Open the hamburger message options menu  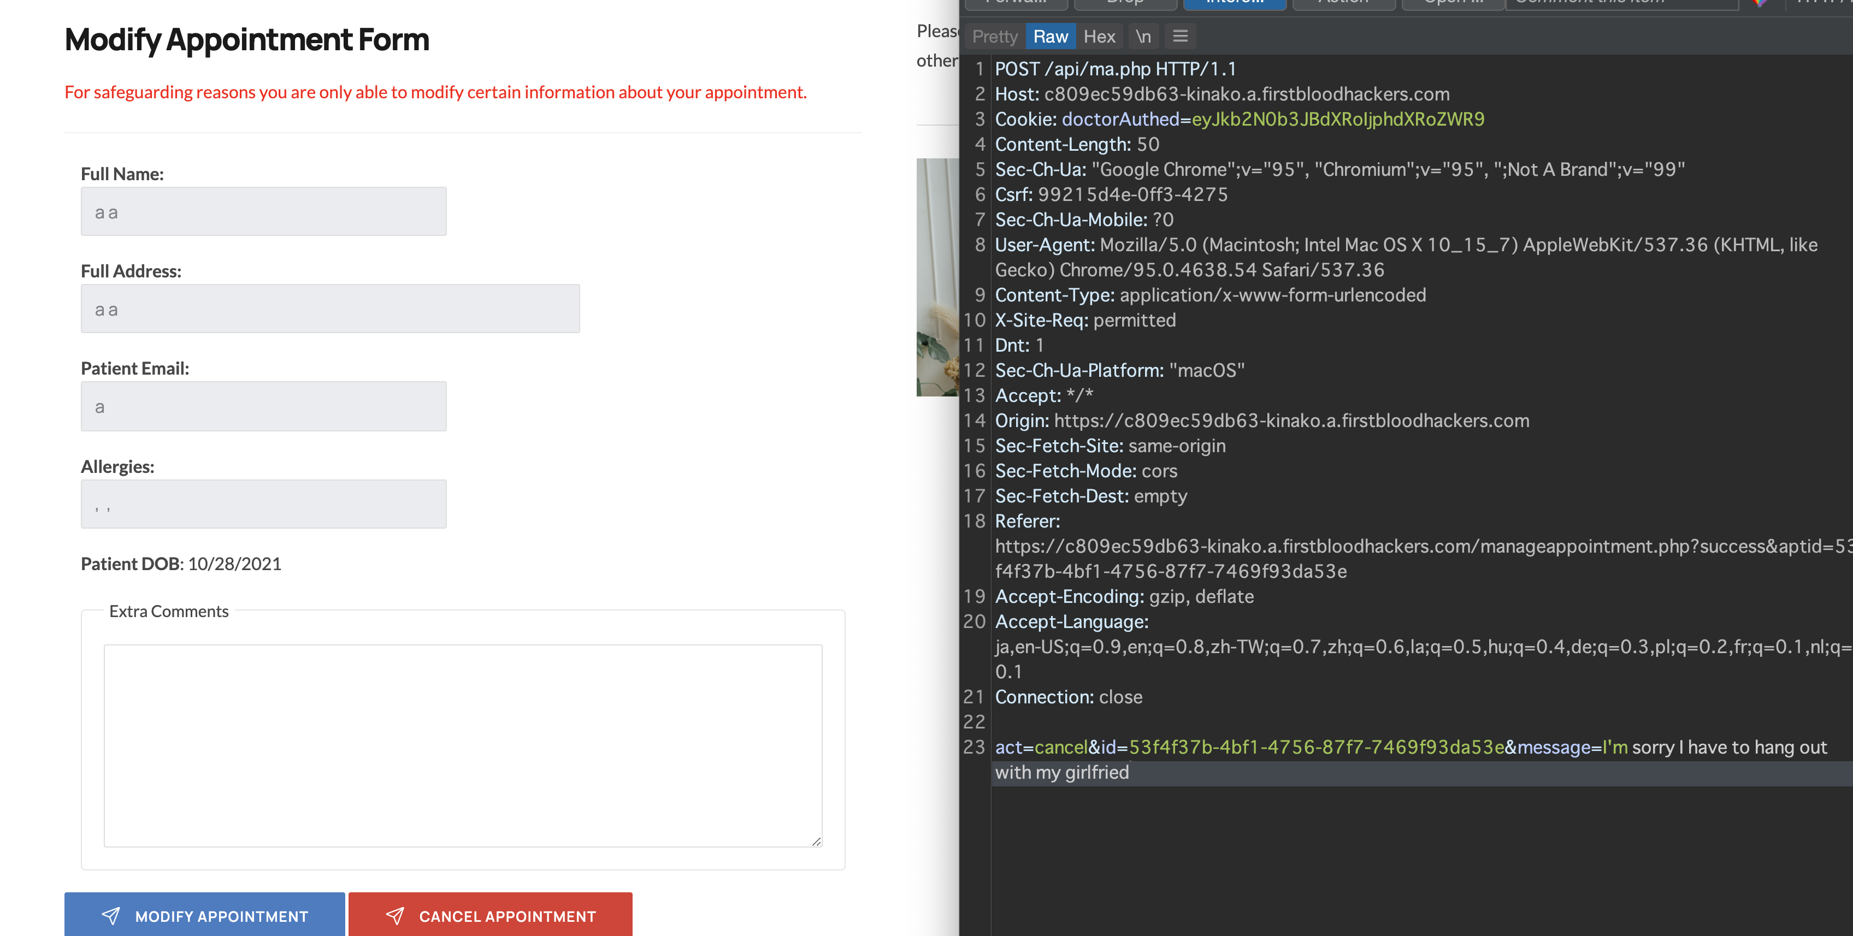pyautogui.click(x=1180, y=36)
